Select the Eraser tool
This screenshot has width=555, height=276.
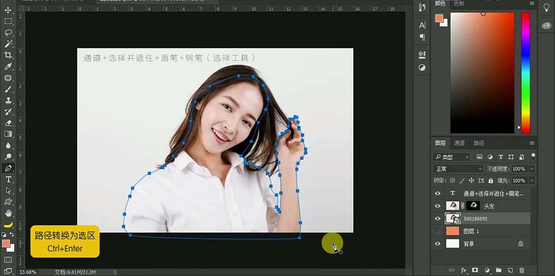[8, 123]
